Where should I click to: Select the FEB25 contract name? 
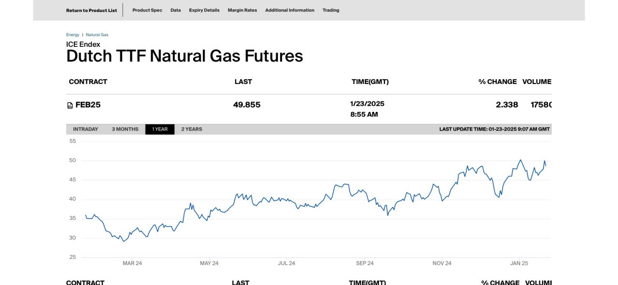(88, 105)
